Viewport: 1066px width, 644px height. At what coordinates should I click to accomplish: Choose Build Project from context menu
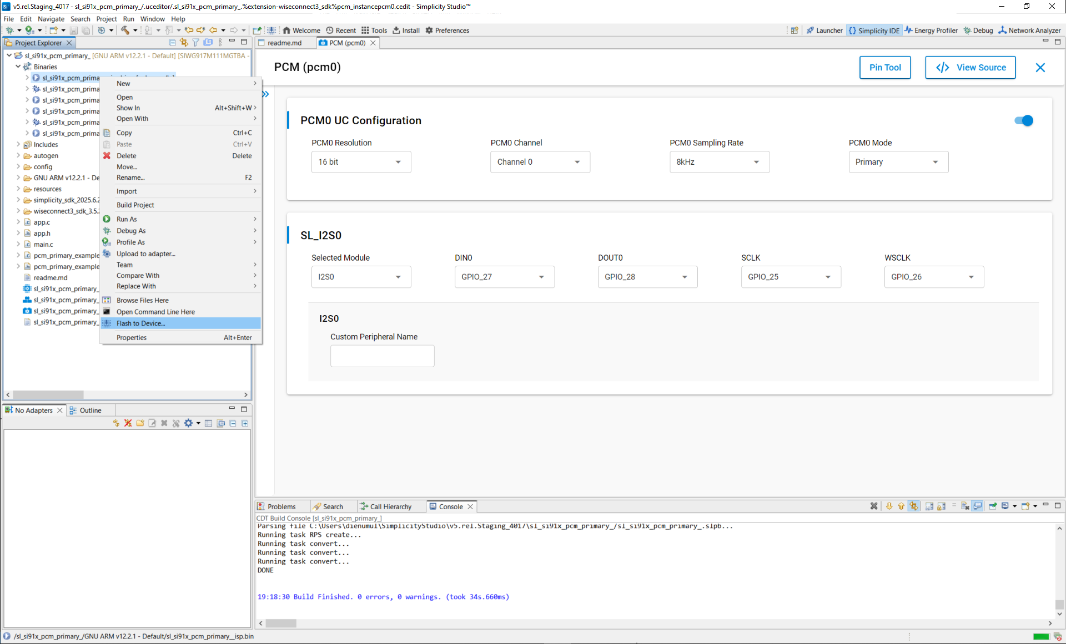[x=135, y=205]
